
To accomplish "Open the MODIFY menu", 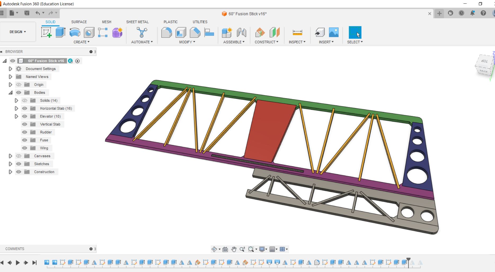I will coord(187,42).
